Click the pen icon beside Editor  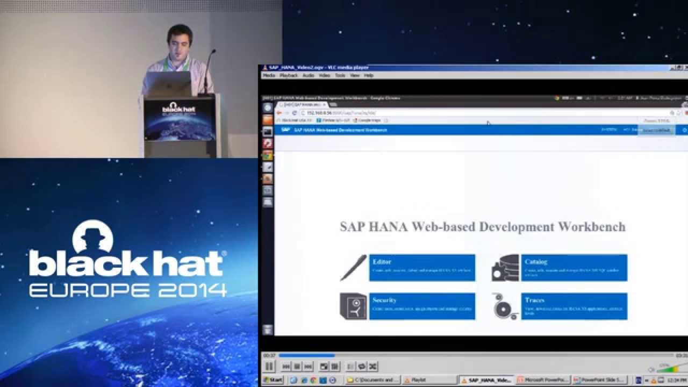tap(353, 268)
